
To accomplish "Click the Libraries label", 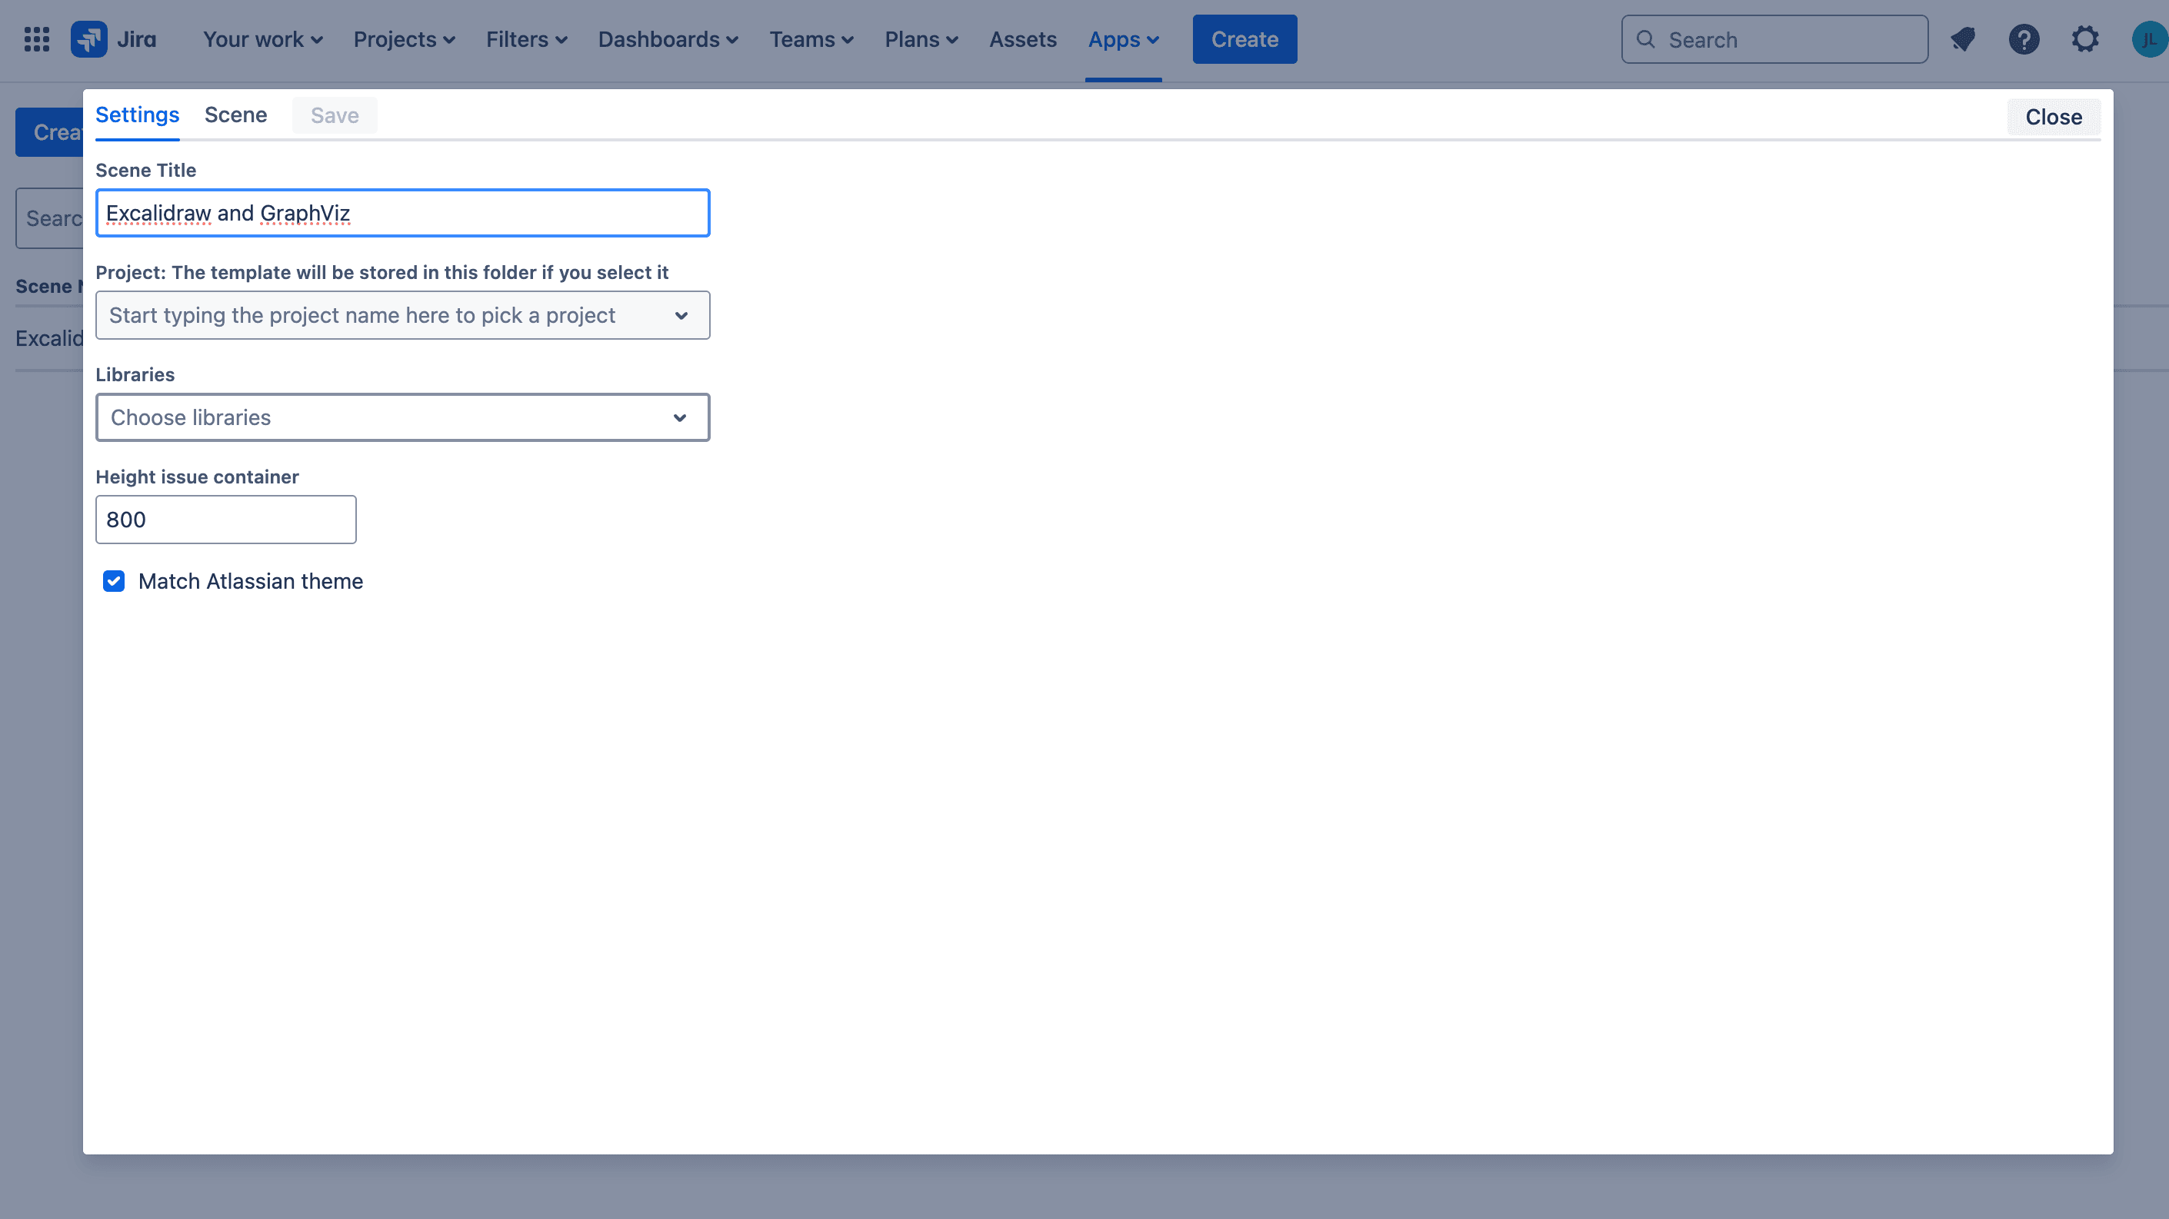I will pyautogui.click(x=135, y=375).
